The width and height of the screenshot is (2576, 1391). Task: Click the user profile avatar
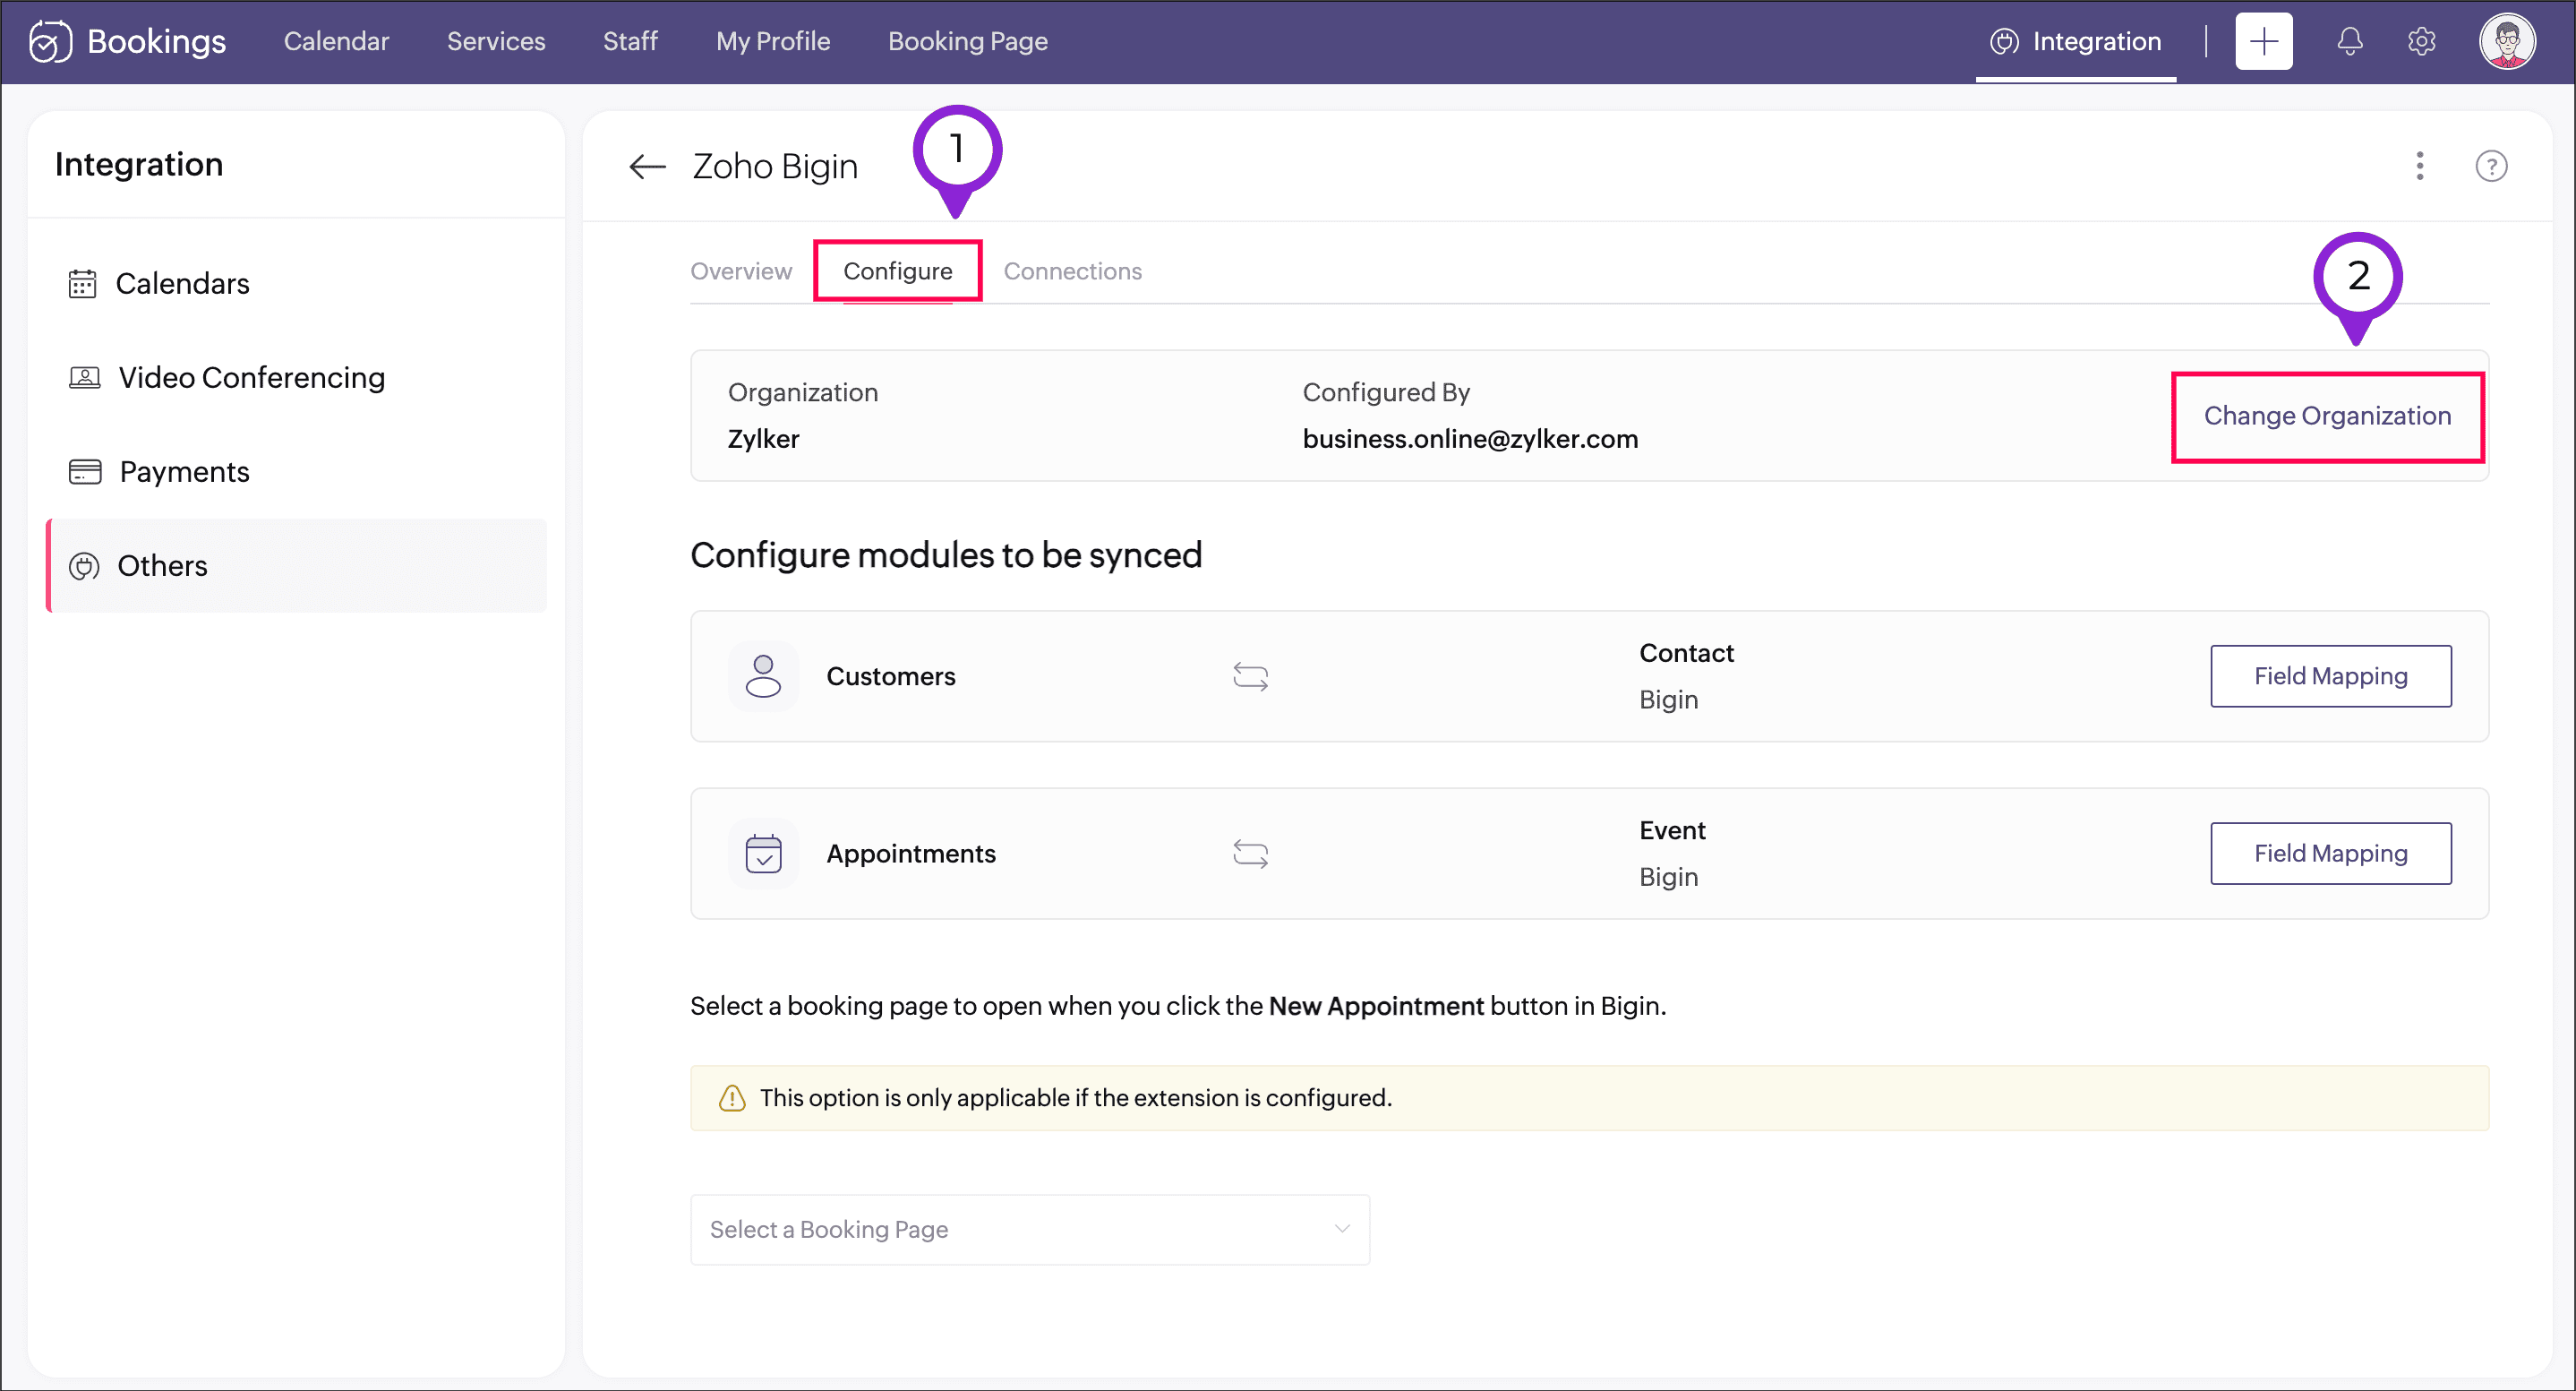(2506, 42)
